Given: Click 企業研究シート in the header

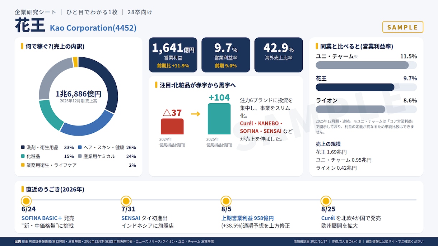Looking at the screenshot, I should [35, 12].
